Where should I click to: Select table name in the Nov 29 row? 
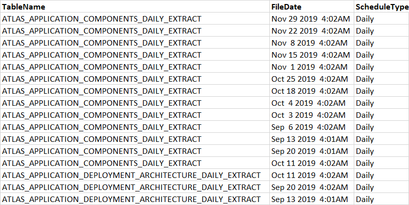[x=101, y=19]
